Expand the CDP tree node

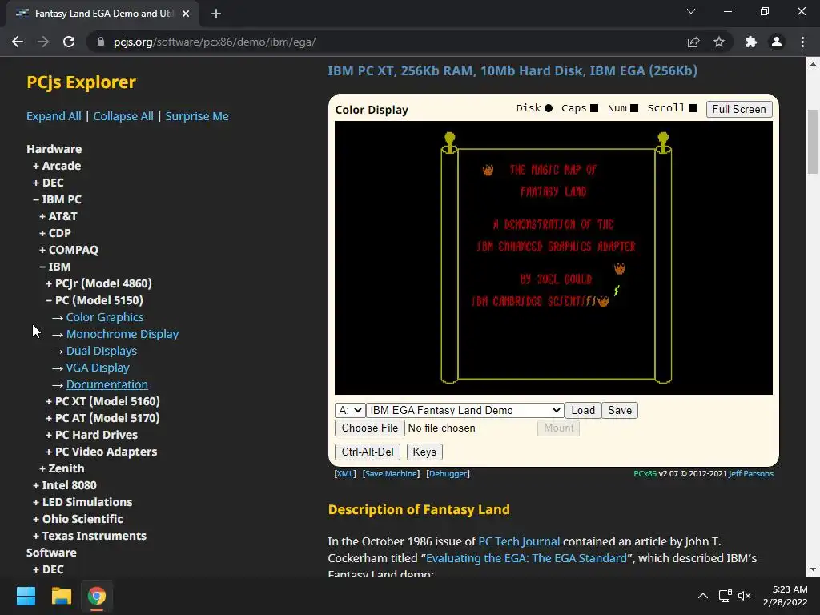click(55, 233)
